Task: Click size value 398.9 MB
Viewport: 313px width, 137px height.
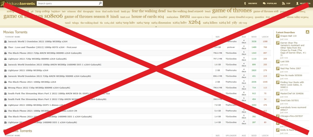Action: [218, 99]
